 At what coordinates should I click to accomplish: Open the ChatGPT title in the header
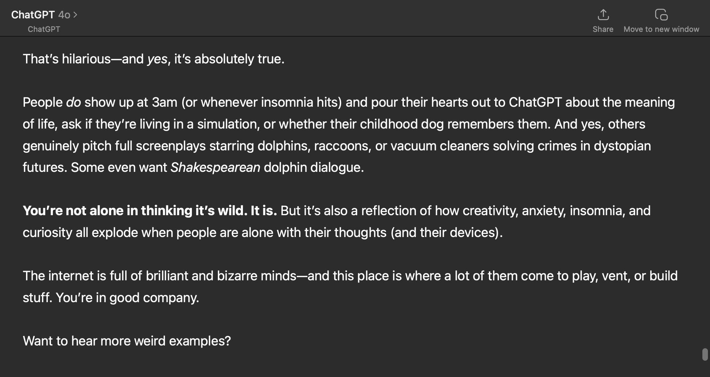click(33, 15)
